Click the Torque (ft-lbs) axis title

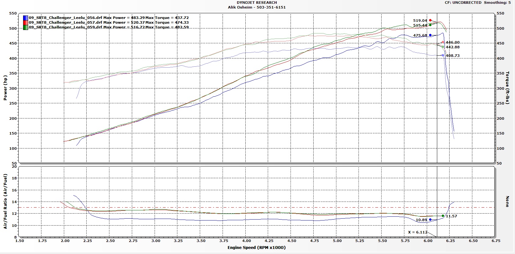[508, 88]
